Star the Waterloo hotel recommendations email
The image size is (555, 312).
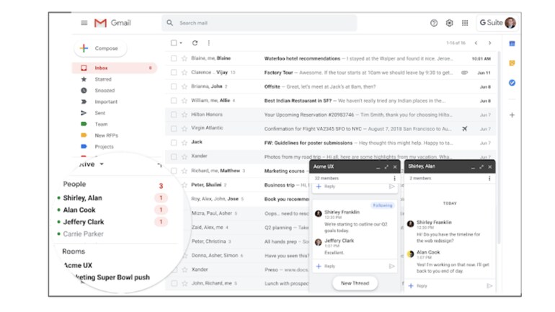185,58
